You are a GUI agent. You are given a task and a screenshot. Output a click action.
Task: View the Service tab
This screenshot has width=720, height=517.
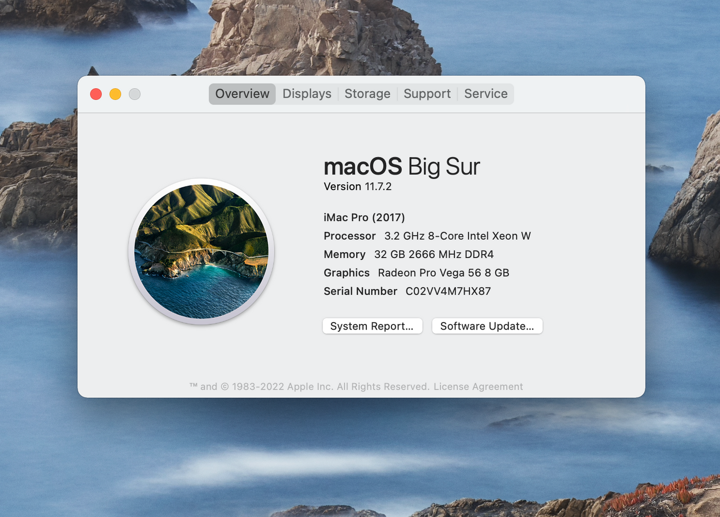pyautogui.click(x=485, y=94)
